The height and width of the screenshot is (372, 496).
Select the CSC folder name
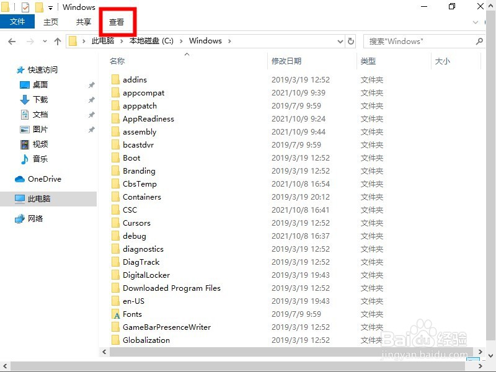tap(130, 210)
